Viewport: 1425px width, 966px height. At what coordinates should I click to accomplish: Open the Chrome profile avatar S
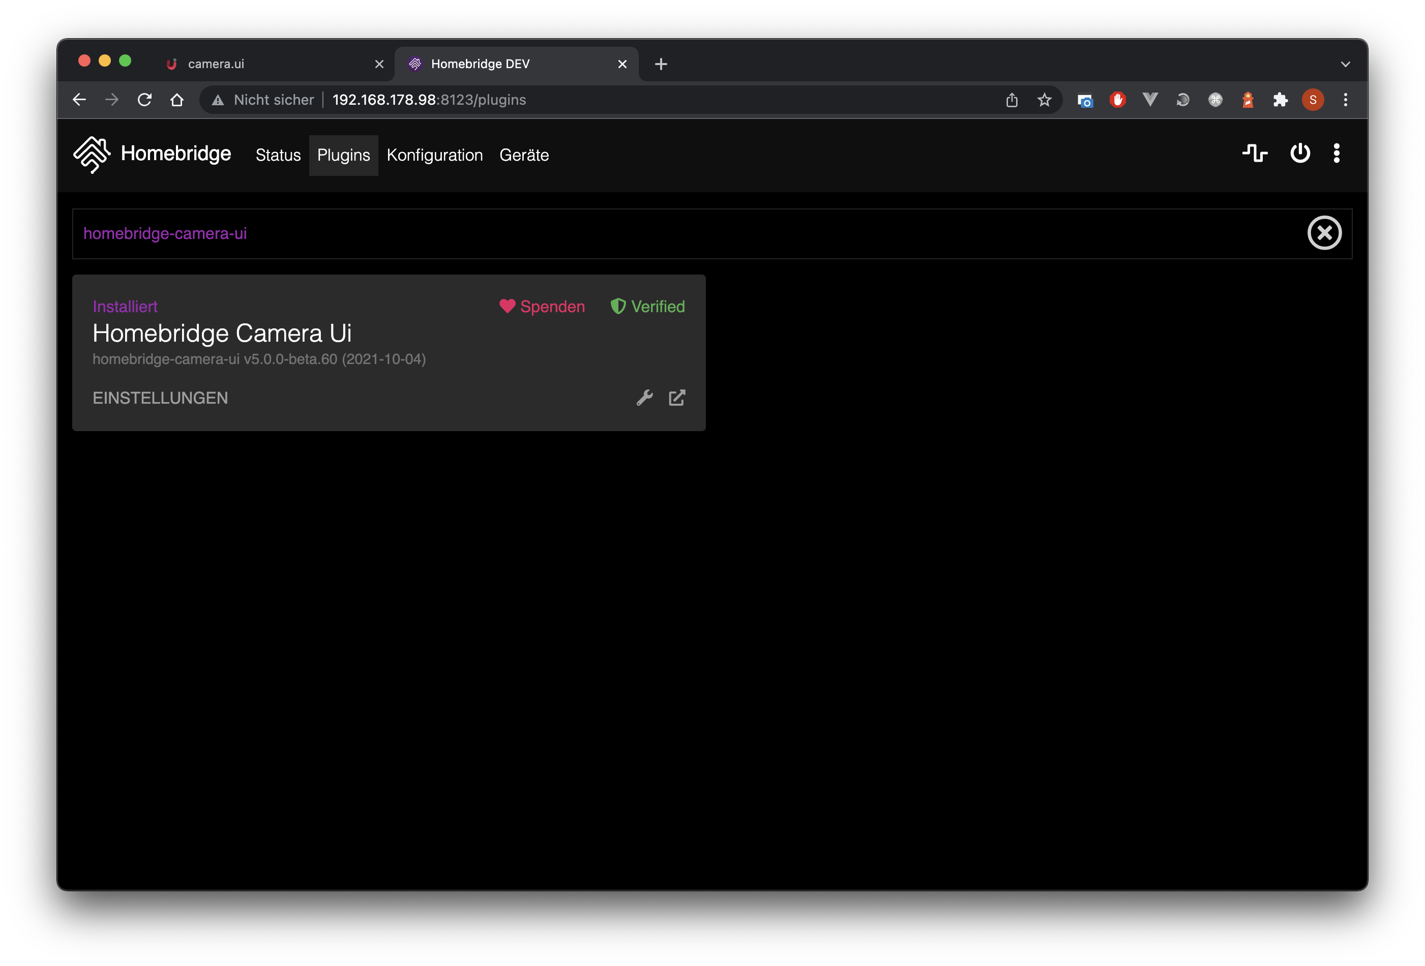point(1313,99)
